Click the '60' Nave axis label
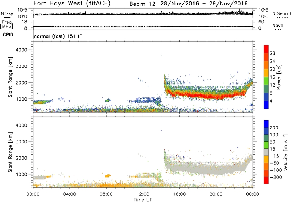This screenshot has width=292, height=202. point(261,22)
